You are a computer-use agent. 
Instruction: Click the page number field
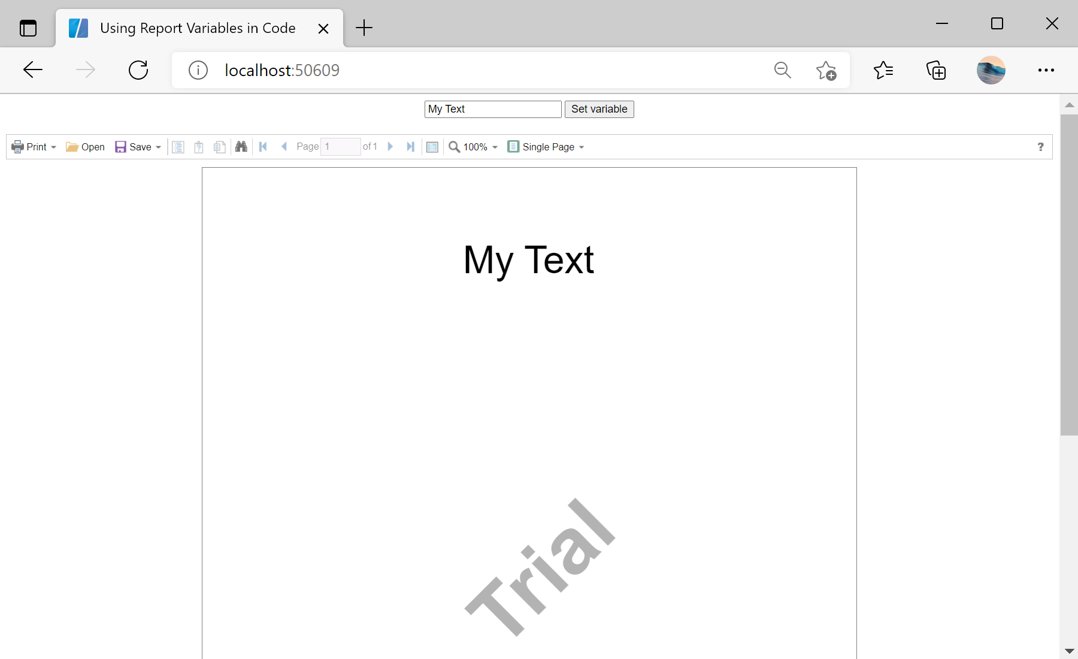pos(340,147)
